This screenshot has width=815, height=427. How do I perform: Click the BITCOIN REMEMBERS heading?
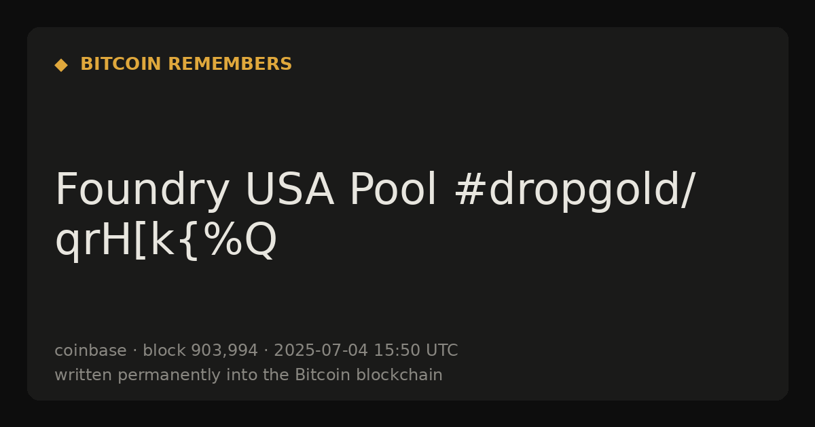[x=186, y=64]
